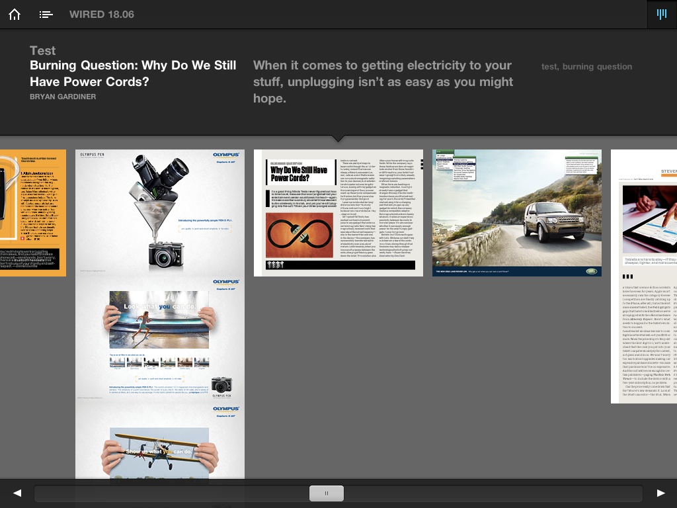Screen dimensions: 677x508
Task: Click the scrubber handle on the bottom bar
Action: [x=327, y=493]
